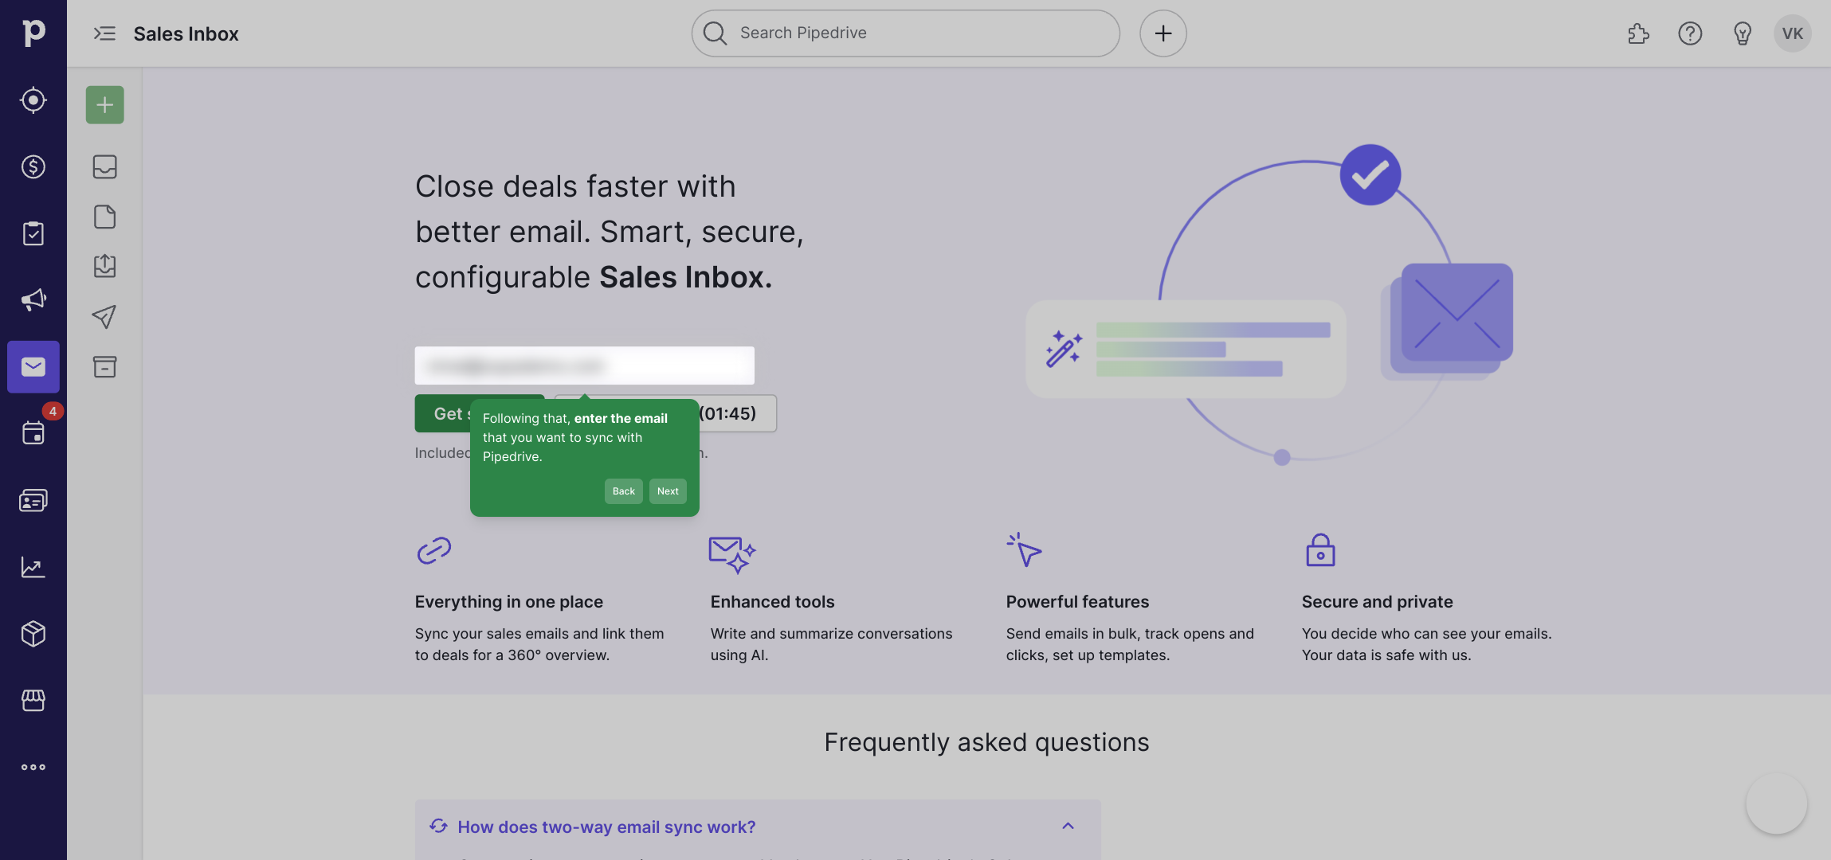Open Leads from the target icon
Viewport: 1831px width, 860px height.
pos(33,100)
